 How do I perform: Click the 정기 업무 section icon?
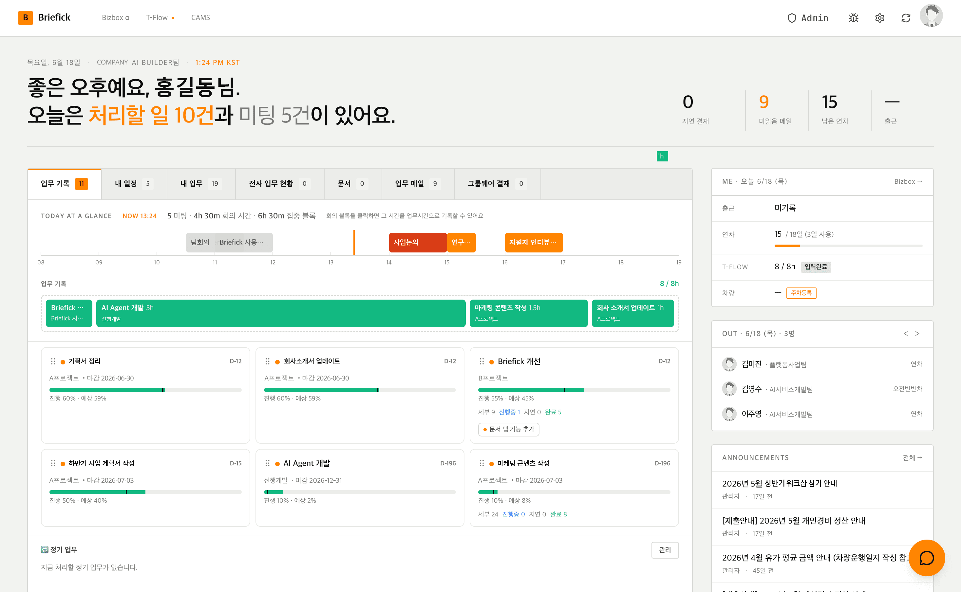click(45, 550)
